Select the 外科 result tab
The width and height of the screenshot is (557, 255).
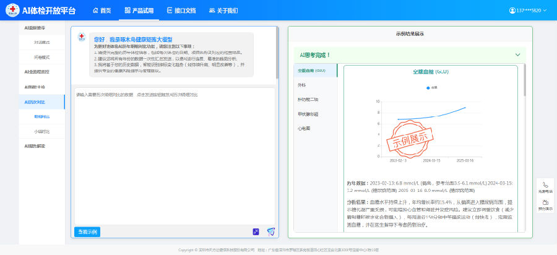[x=302, y=85]
